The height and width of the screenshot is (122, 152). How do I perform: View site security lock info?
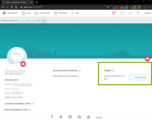click(x=22, y=7)
